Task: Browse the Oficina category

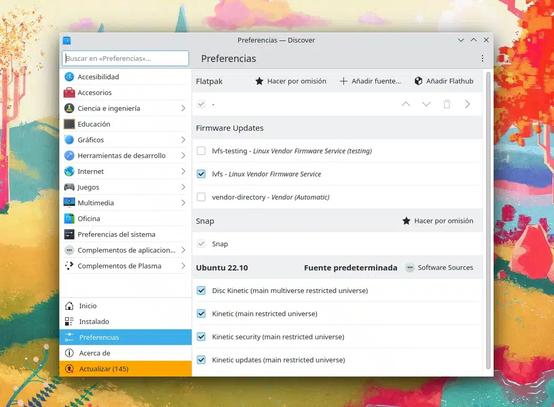Action: point(126,218)
